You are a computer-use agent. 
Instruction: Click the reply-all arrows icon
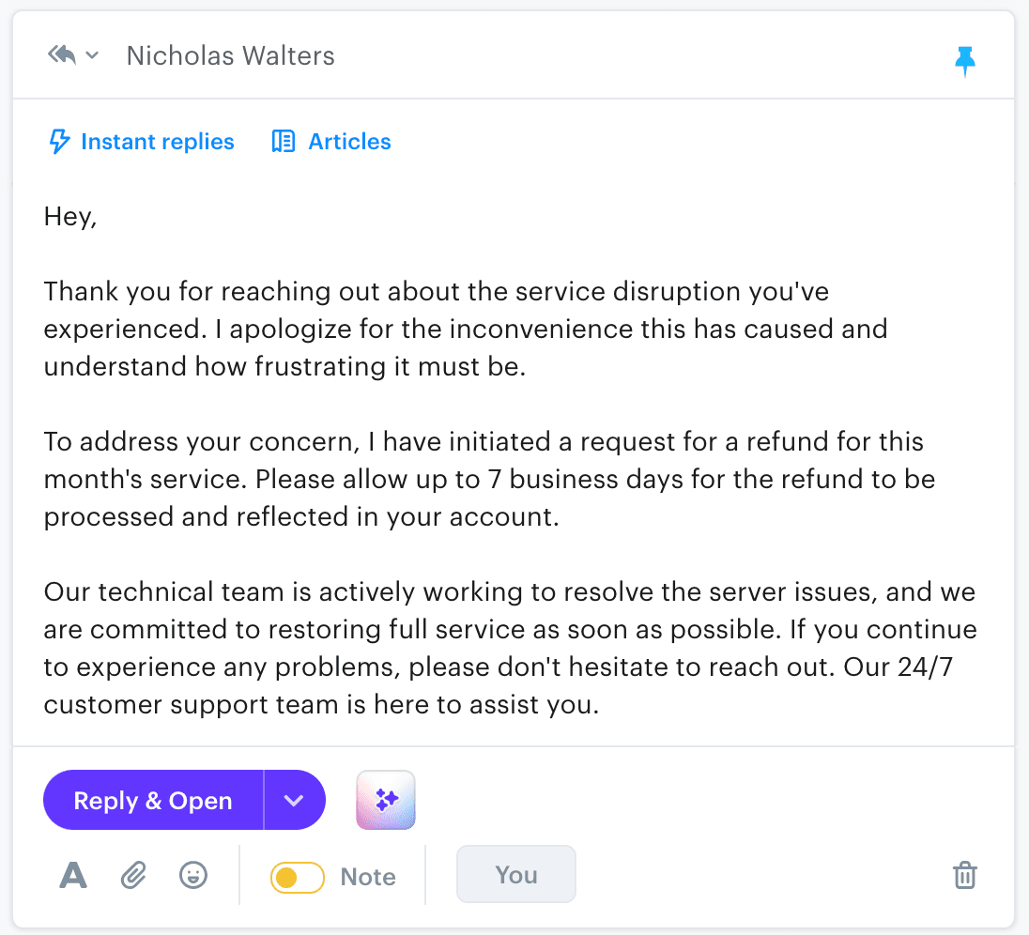point(60,54)
